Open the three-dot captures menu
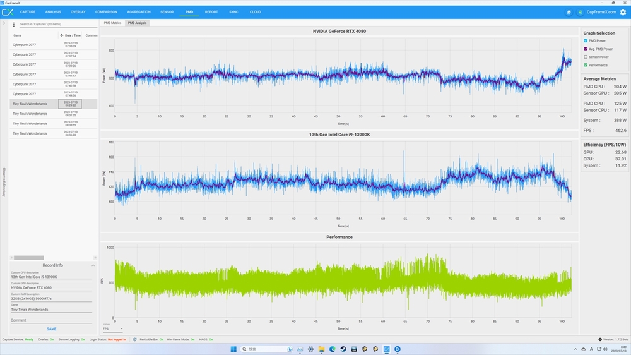Viewport: 631px width, 355px height. (14, 25)
